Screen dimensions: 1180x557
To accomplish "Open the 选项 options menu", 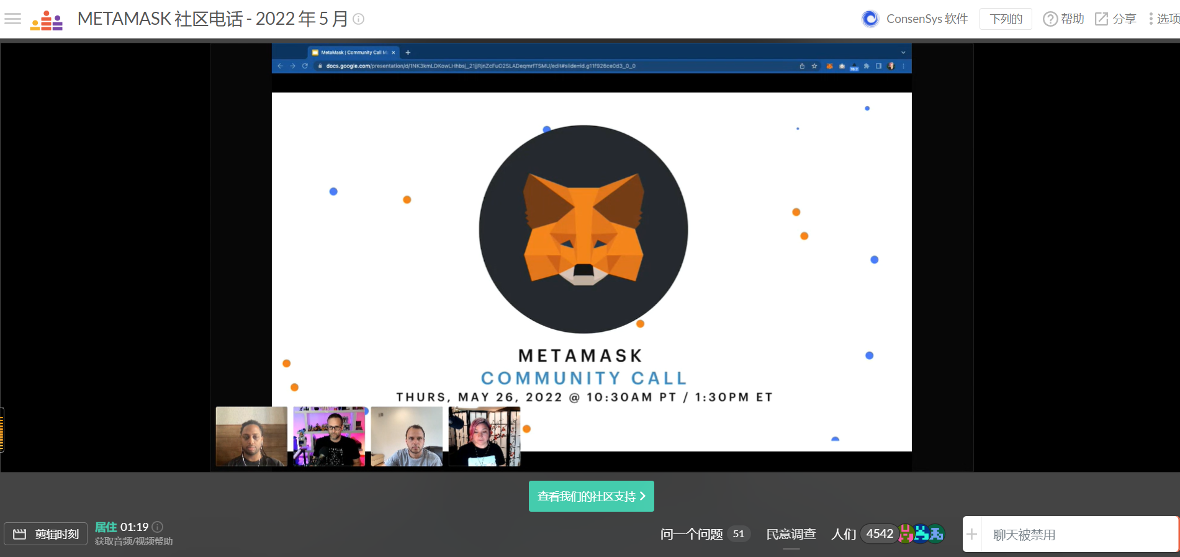I will [x=1164, y=19].
